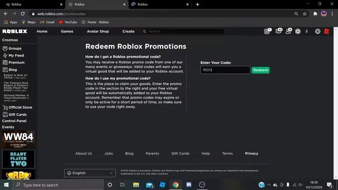Open the Gmail bookmark

47,22
